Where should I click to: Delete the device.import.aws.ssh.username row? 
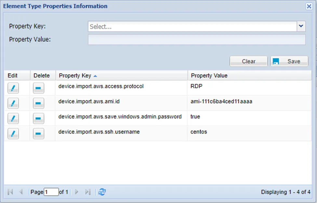click(x=38, y=133)
